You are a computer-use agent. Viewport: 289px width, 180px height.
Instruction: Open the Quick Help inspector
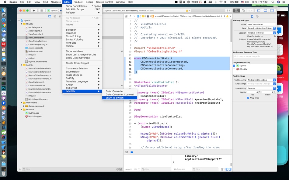[x=257, y=16]
